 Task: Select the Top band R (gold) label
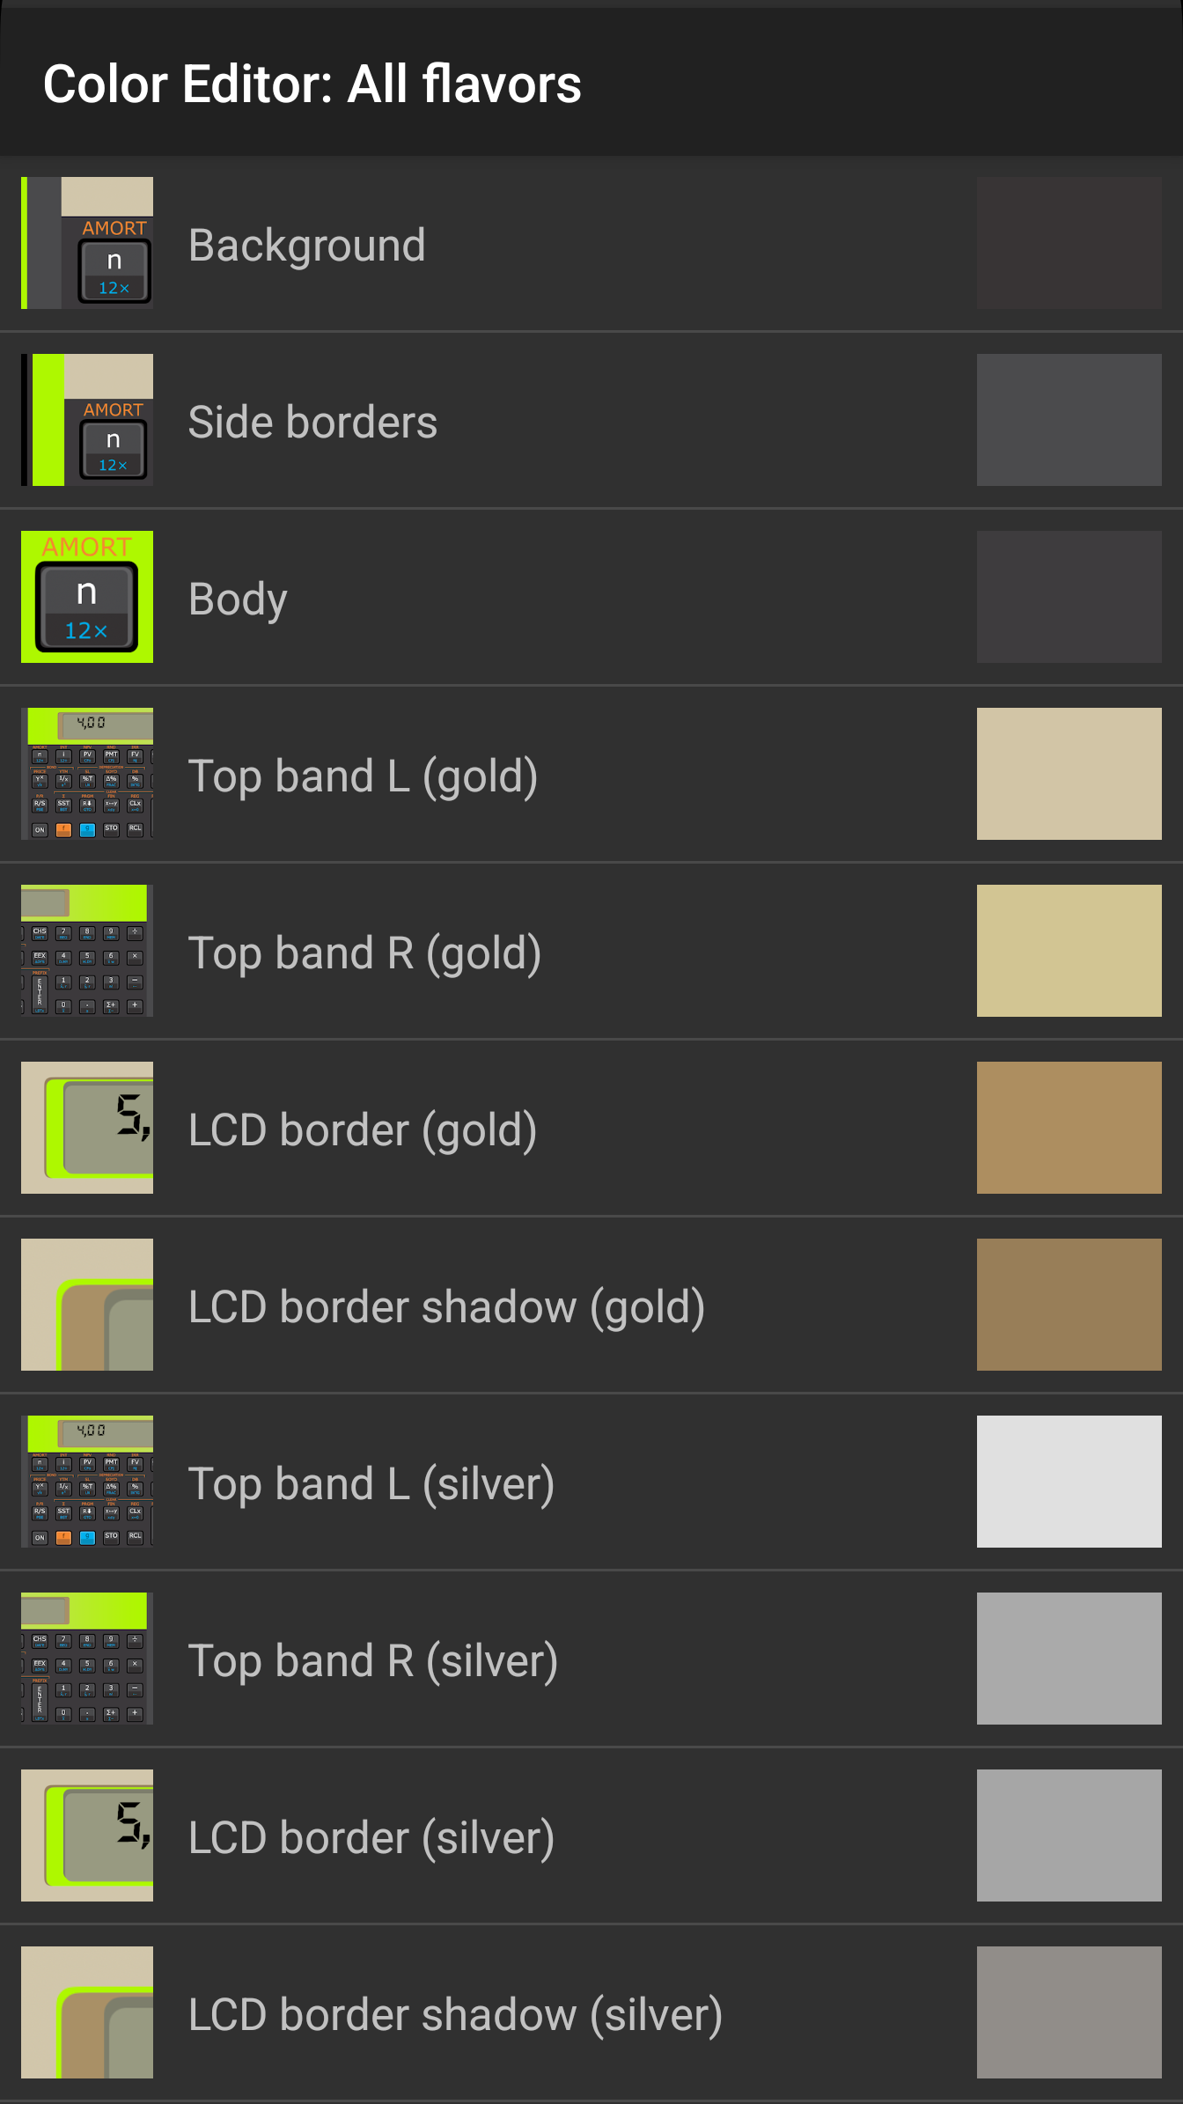(x=365, y=954)
